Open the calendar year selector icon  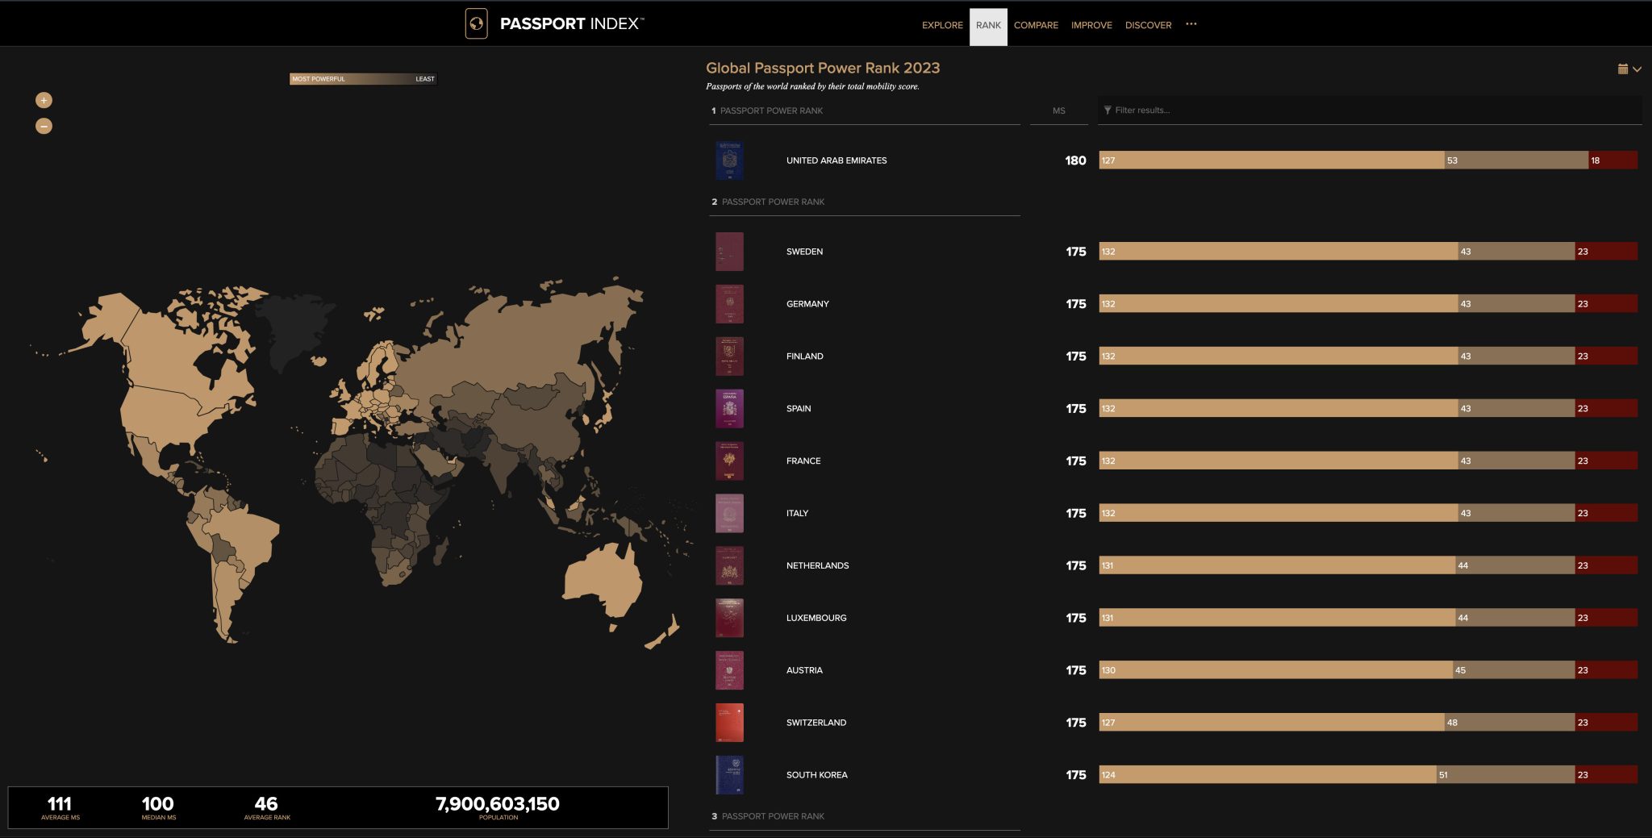[1623, 69]
